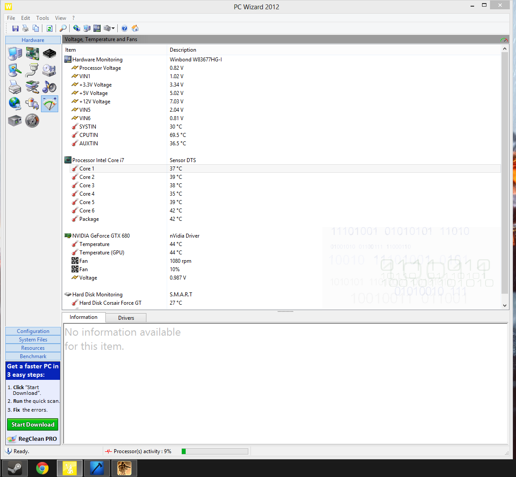Viewport: 516px width, 477px height.
Task: Click the list scrollbar down arrow
Action: [505, 306]
